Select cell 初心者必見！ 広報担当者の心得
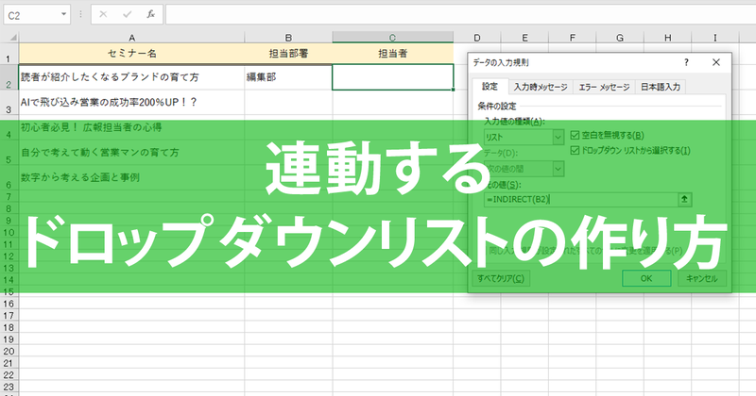Screen dimensions: 756x396 [x=131, y=127]
